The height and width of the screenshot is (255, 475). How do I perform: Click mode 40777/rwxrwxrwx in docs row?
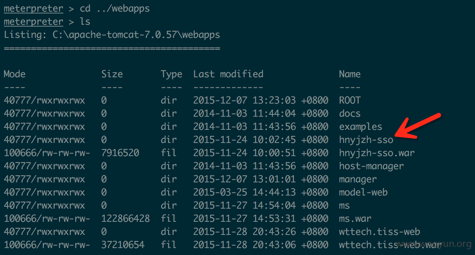pyautogui.click(x=44, y=114)
